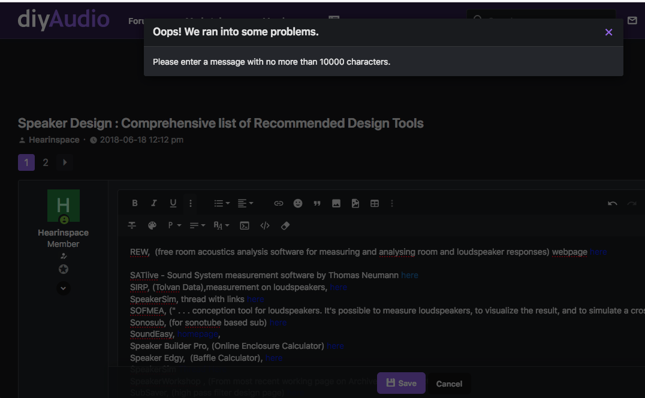Insert a link with chain icon

(x=279, y=203)
